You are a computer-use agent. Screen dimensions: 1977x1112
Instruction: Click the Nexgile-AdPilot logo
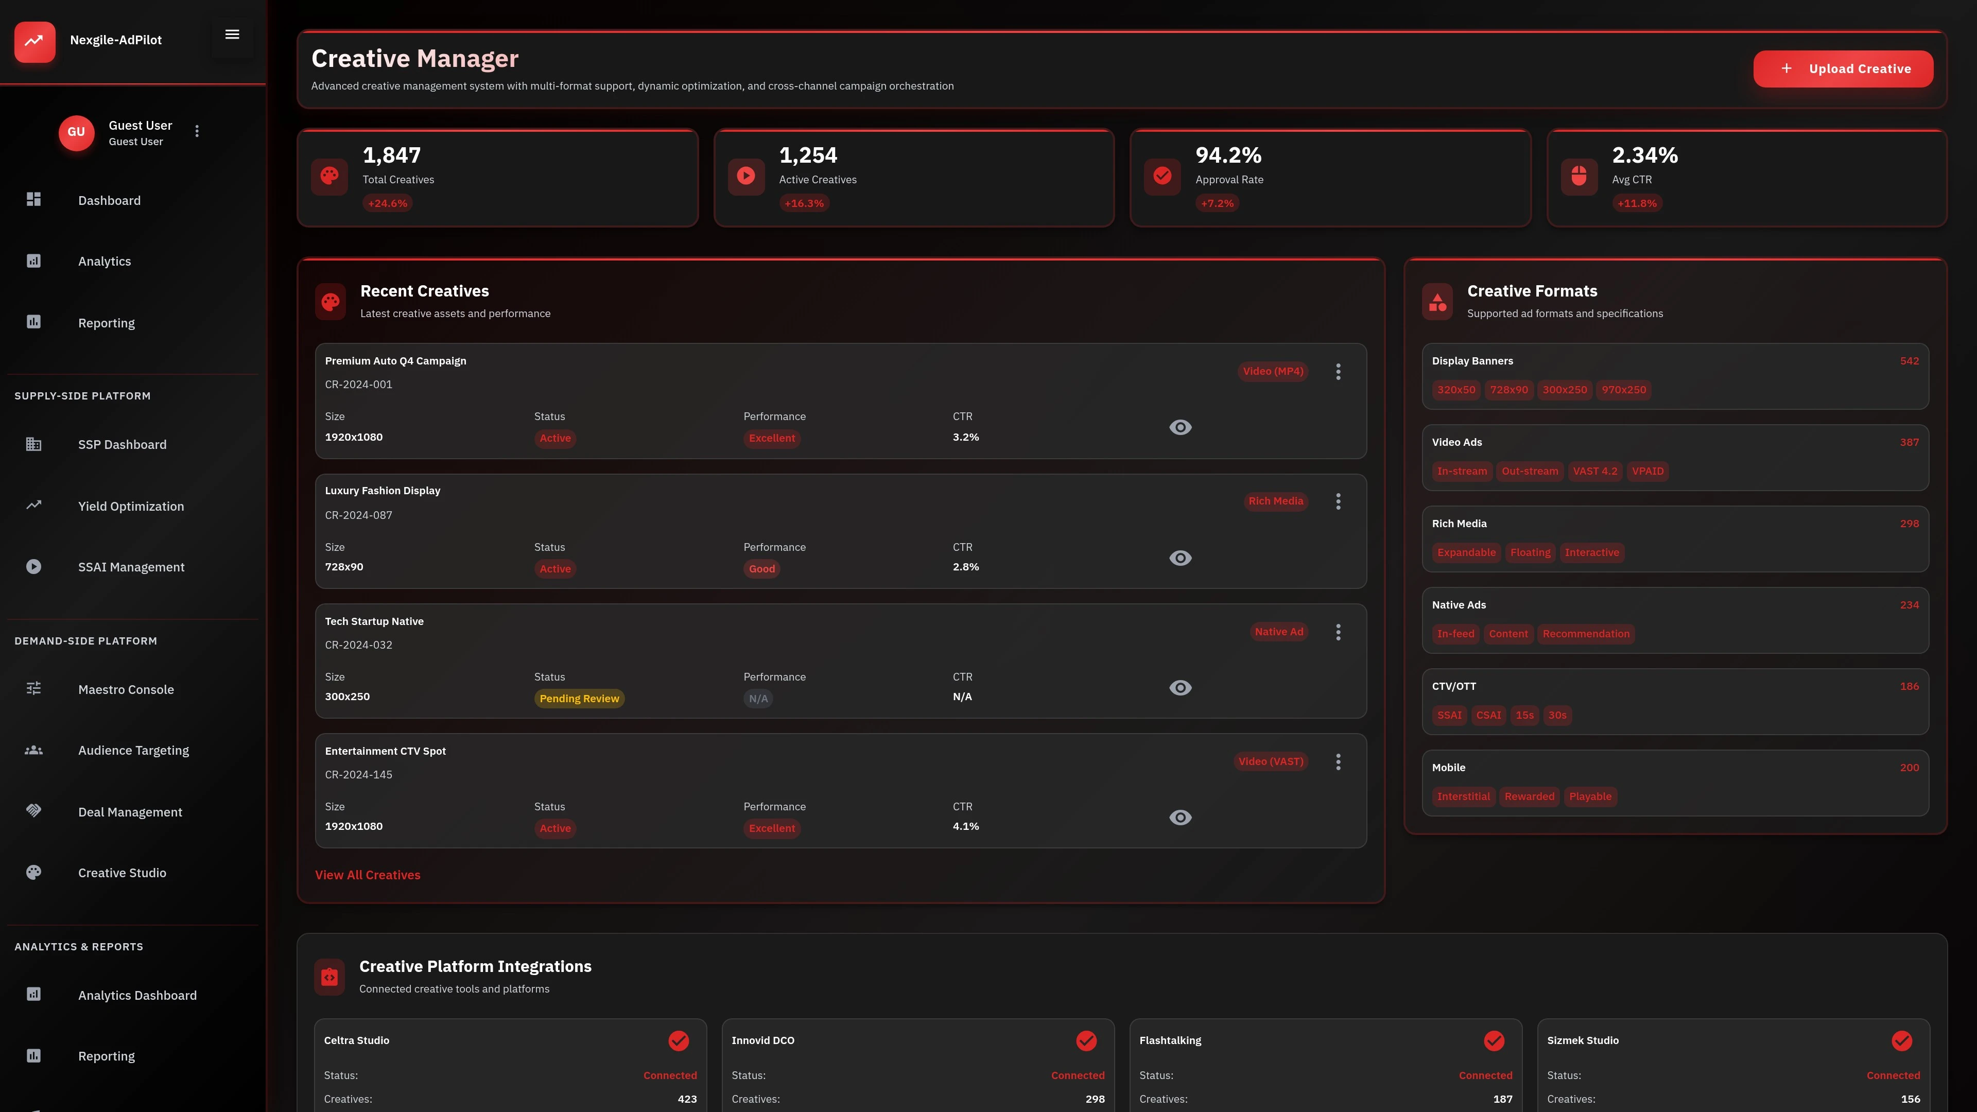coord(36,41)
